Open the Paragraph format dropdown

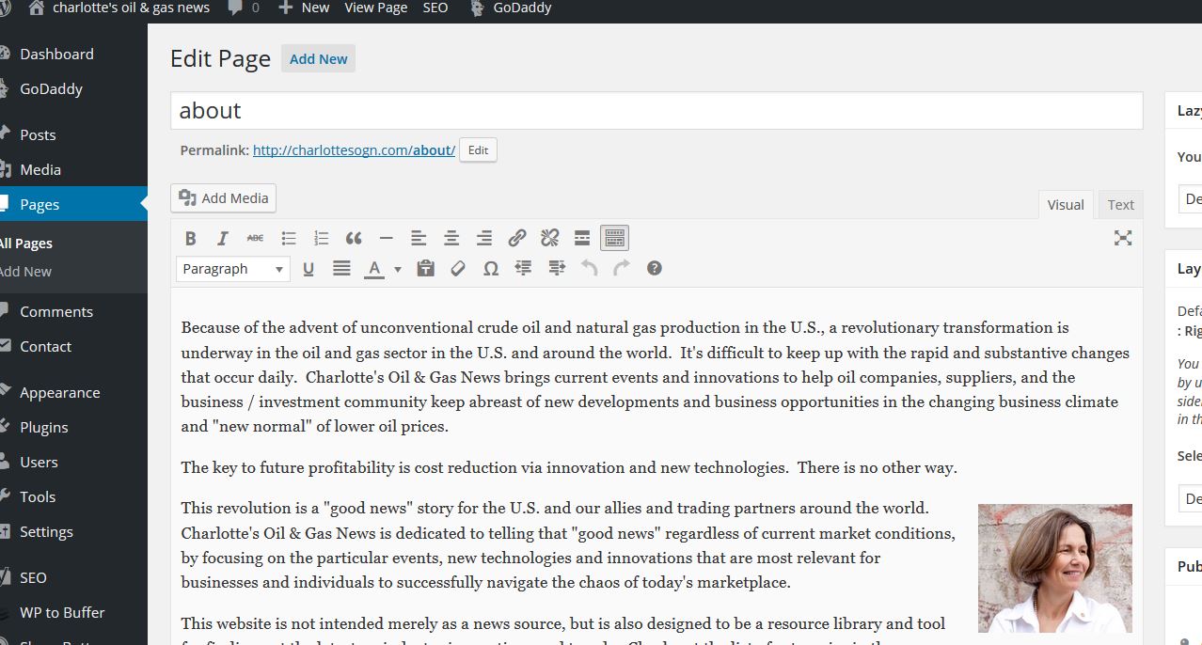(x=232, y=269)
